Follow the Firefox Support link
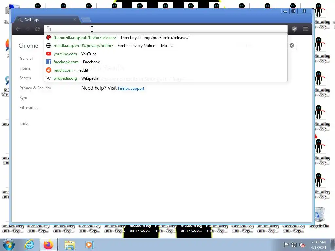 tap(131, 88)
